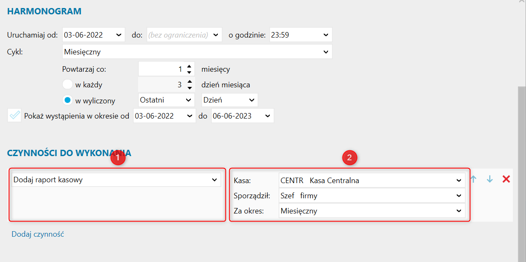Open the period end date 06-06-2023 dropdown
The height and width of the screenshot is (262, 526).
coord(268,116)
